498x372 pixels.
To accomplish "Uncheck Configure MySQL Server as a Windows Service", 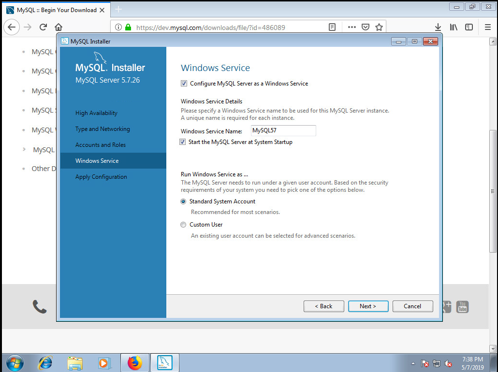I will (x=184, y=84).
